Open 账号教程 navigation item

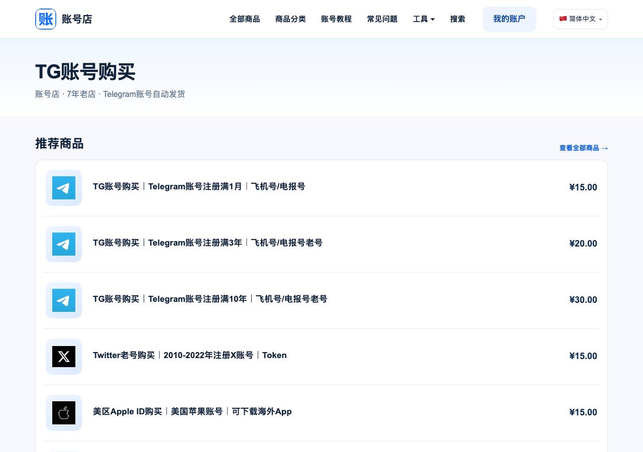click(336, 19)
